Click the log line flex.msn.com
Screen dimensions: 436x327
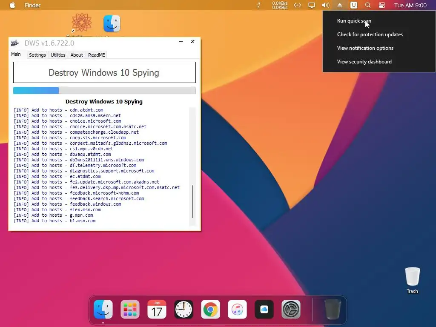(57, 209)
